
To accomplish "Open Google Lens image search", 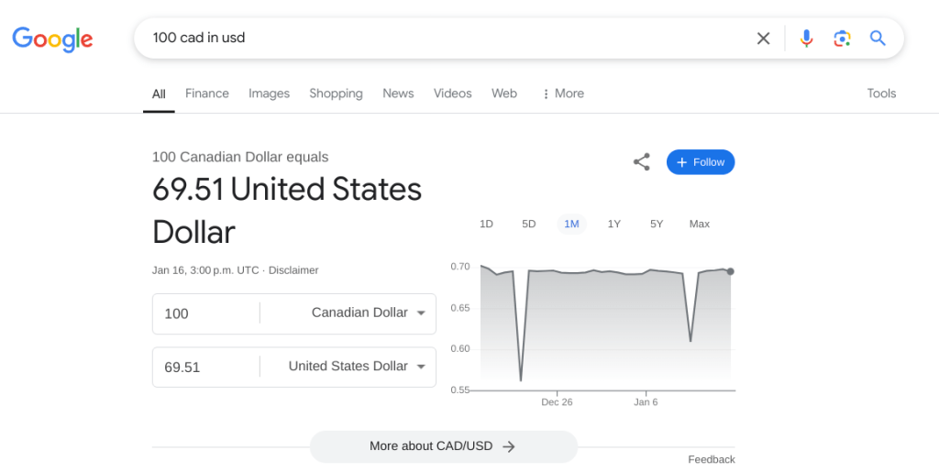I will (842, 38).
